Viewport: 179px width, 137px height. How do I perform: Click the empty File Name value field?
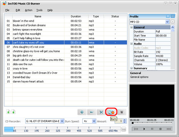point(163,39)
